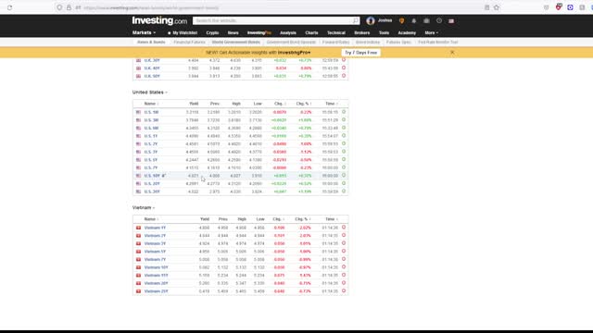The width and height of the screenshot is (593, 333).
Task: Open the Charts menu item
Action: pyautogui.click(x=311, y=33)
